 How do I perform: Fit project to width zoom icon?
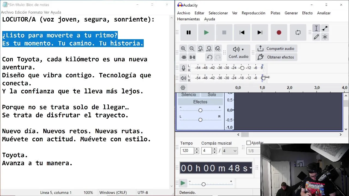tap(209, 49)
